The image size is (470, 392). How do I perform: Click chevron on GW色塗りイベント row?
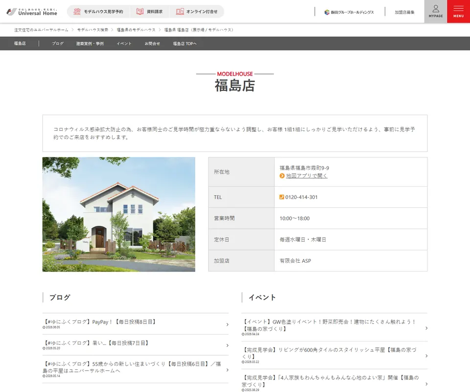[x=426, y=328]
